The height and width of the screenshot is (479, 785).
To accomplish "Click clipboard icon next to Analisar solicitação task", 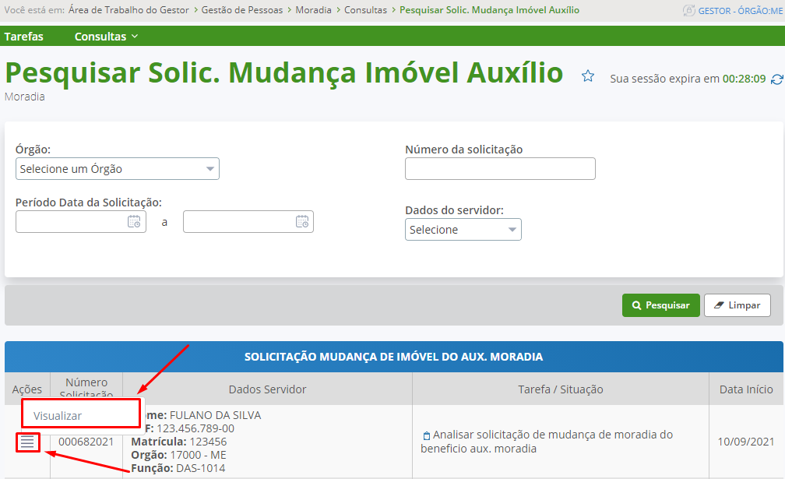I will coord(427,435).
